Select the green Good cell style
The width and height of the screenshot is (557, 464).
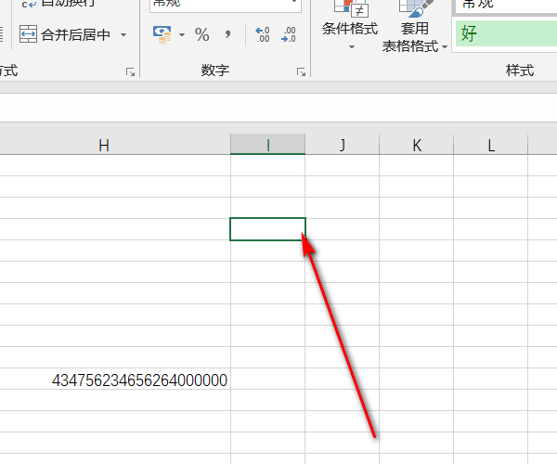506,33
